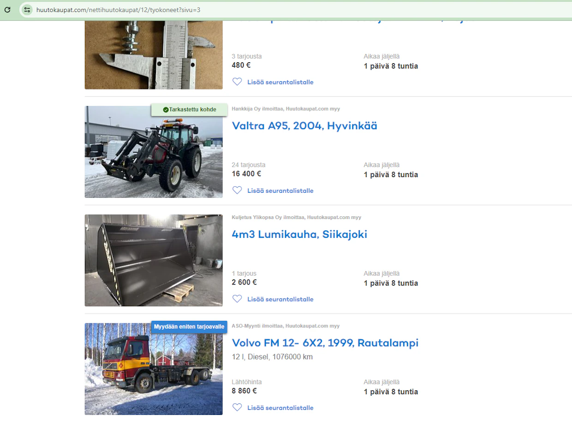Click the 24 tarjousta bid count

pos(249,165)
